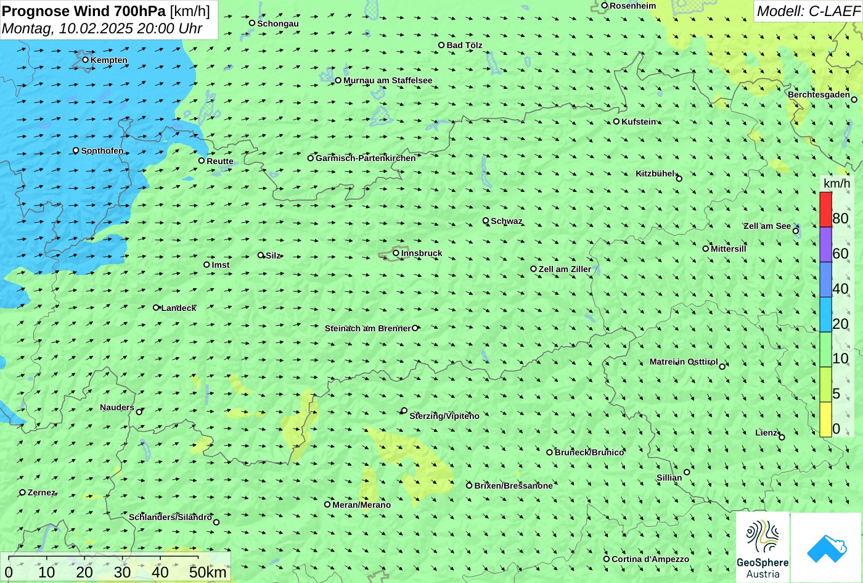The height and width of the screenshot is (583, 863).
Task: Click the Kempten city marker
Action: pos(85,60)
